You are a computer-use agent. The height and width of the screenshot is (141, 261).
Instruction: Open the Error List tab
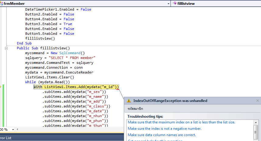click(x=5, y=138)
